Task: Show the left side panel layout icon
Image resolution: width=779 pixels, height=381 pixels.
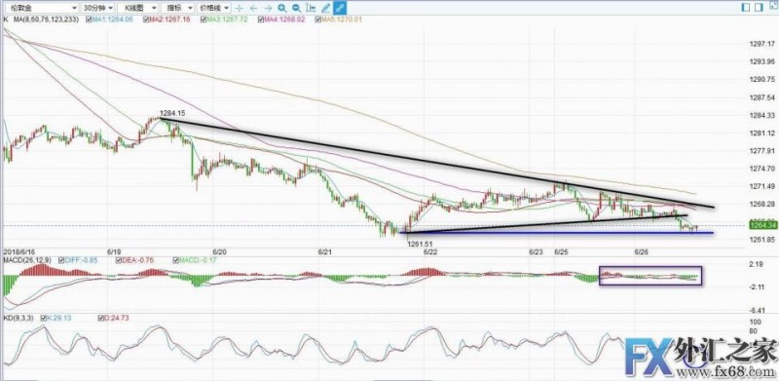Action: pos(746,7)
